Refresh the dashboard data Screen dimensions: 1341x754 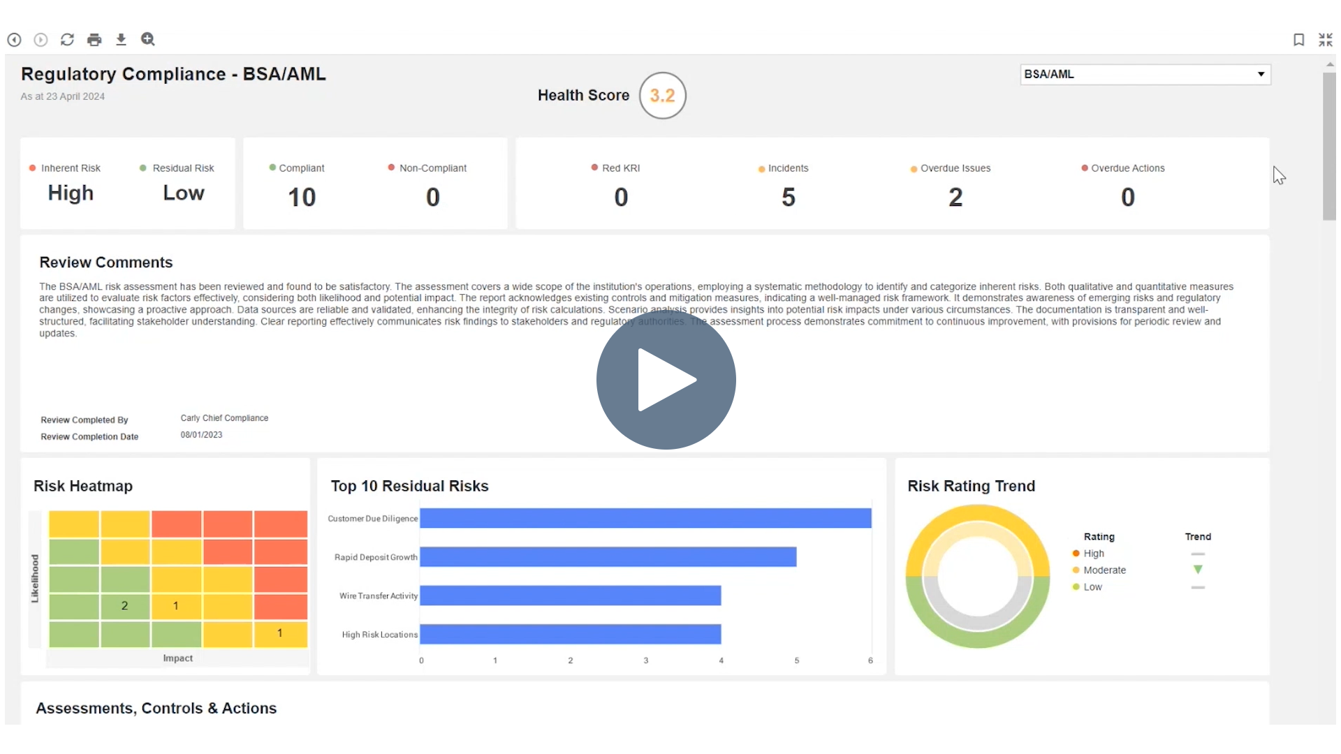[67, 40]
